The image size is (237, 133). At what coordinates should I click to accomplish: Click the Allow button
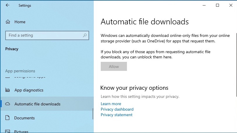click(114, 66)
